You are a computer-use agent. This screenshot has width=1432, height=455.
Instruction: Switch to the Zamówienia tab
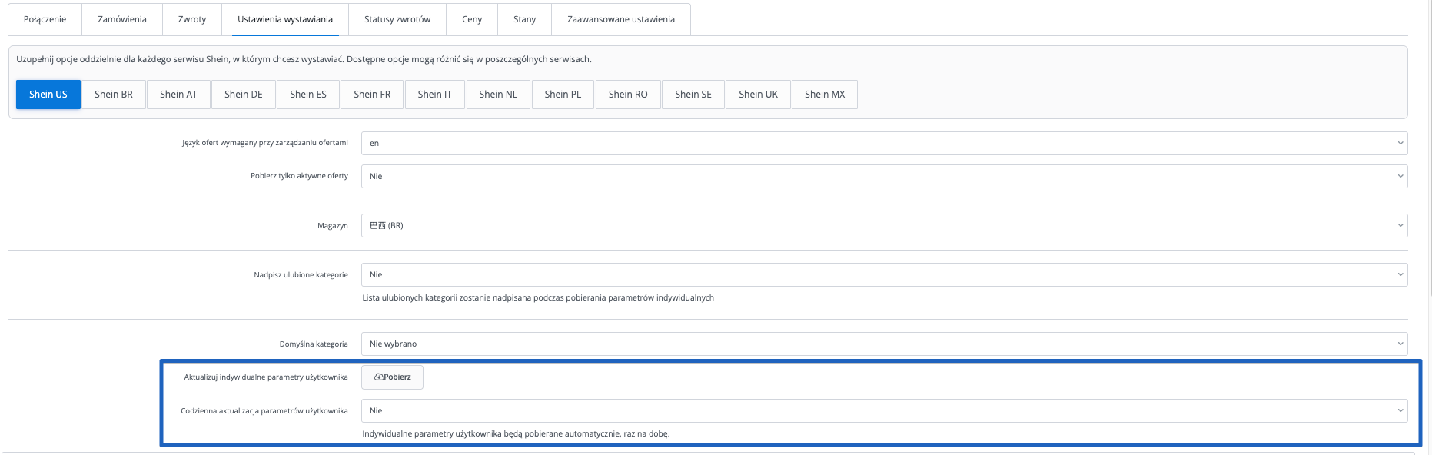[121, 19]
